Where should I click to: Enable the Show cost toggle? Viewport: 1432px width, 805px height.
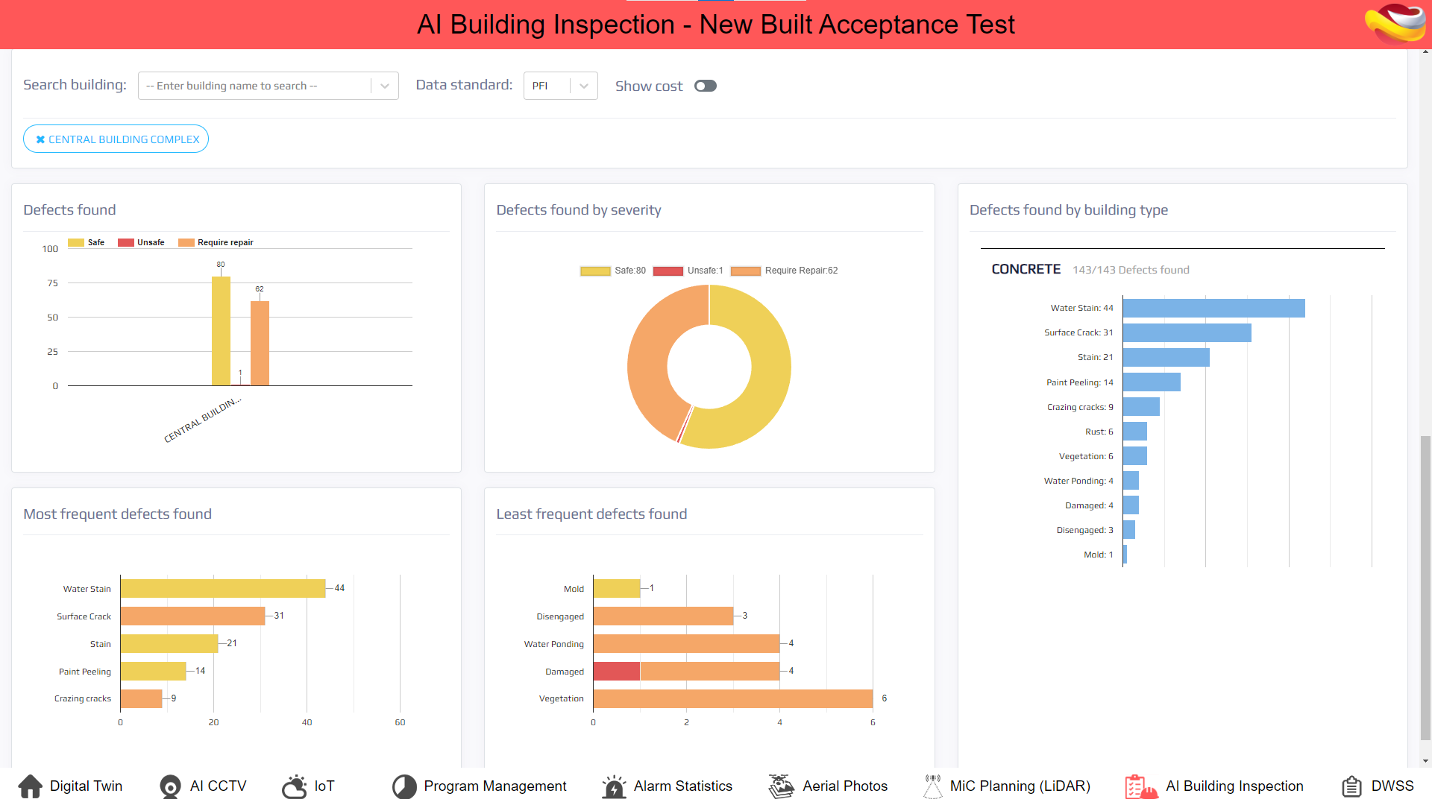tap(705, 86)
